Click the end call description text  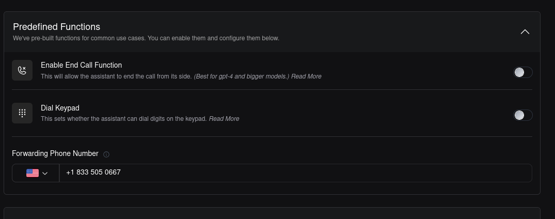pos(116,76)
